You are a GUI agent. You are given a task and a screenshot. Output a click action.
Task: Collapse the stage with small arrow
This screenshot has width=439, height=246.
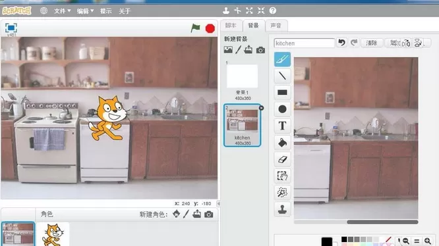pos(218,203)
